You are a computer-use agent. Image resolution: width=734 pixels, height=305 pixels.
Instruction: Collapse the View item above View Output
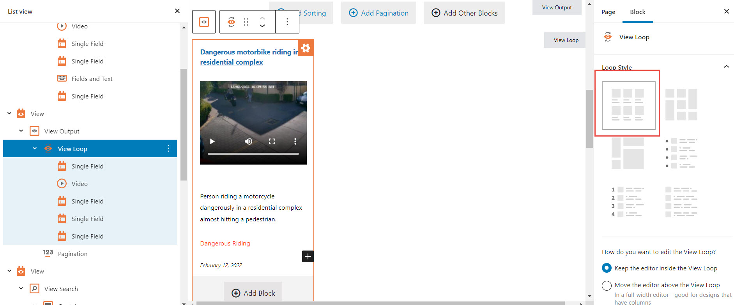click(9, 114)
